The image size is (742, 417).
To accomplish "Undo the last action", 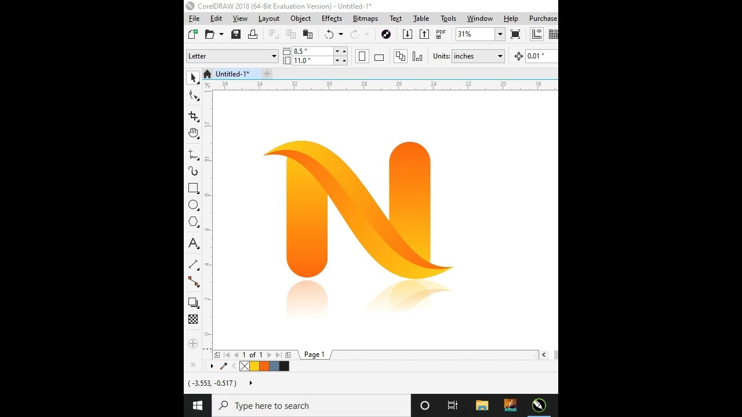I will point(329,34).
